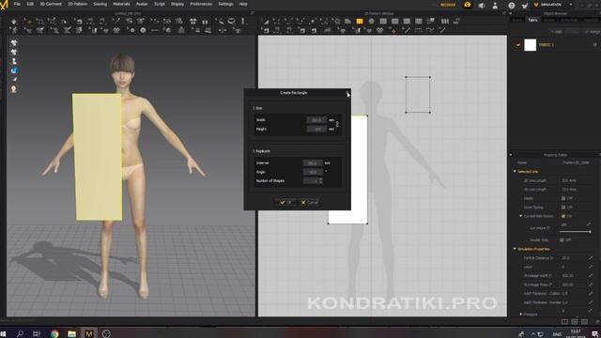Click the edit pencil beside Add'l Thickness Collision
This screenshot has width=601, height=338.
tap(591, 293)
